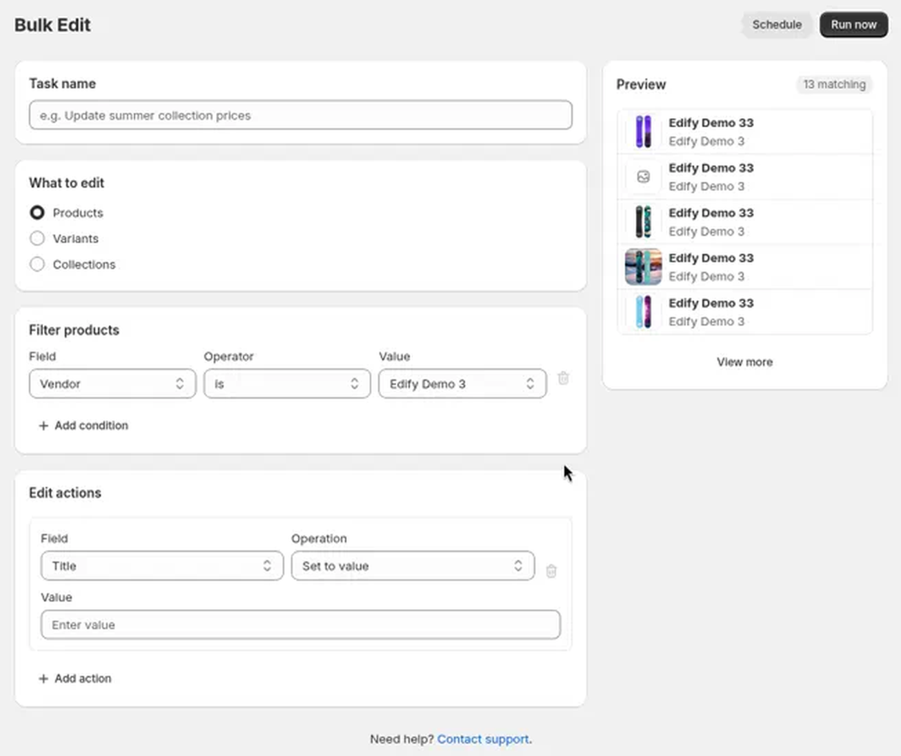The height and width of the screenshot is (756, 901).
Task: Click the 'Operator' column label
Action: point(228,357)
